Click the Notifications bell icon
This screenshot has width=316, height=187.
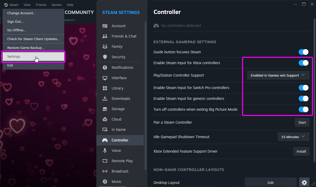(105, 68)
